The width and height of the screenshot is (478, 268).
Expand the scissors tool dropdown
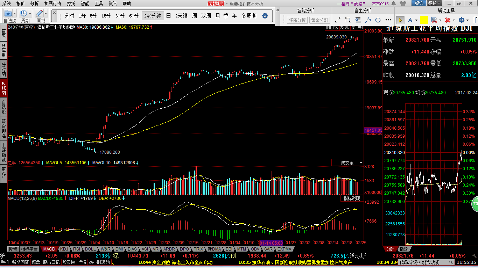[x=440, y=20]
